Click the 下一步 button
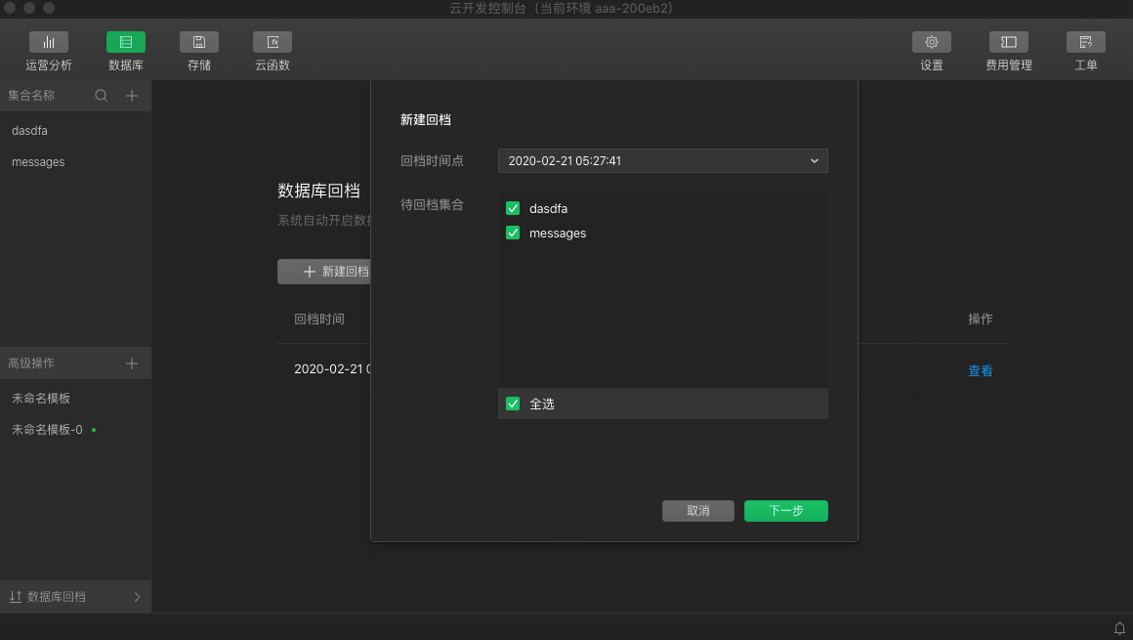Screen dimensions: 1133x640 tap(785, 510)
